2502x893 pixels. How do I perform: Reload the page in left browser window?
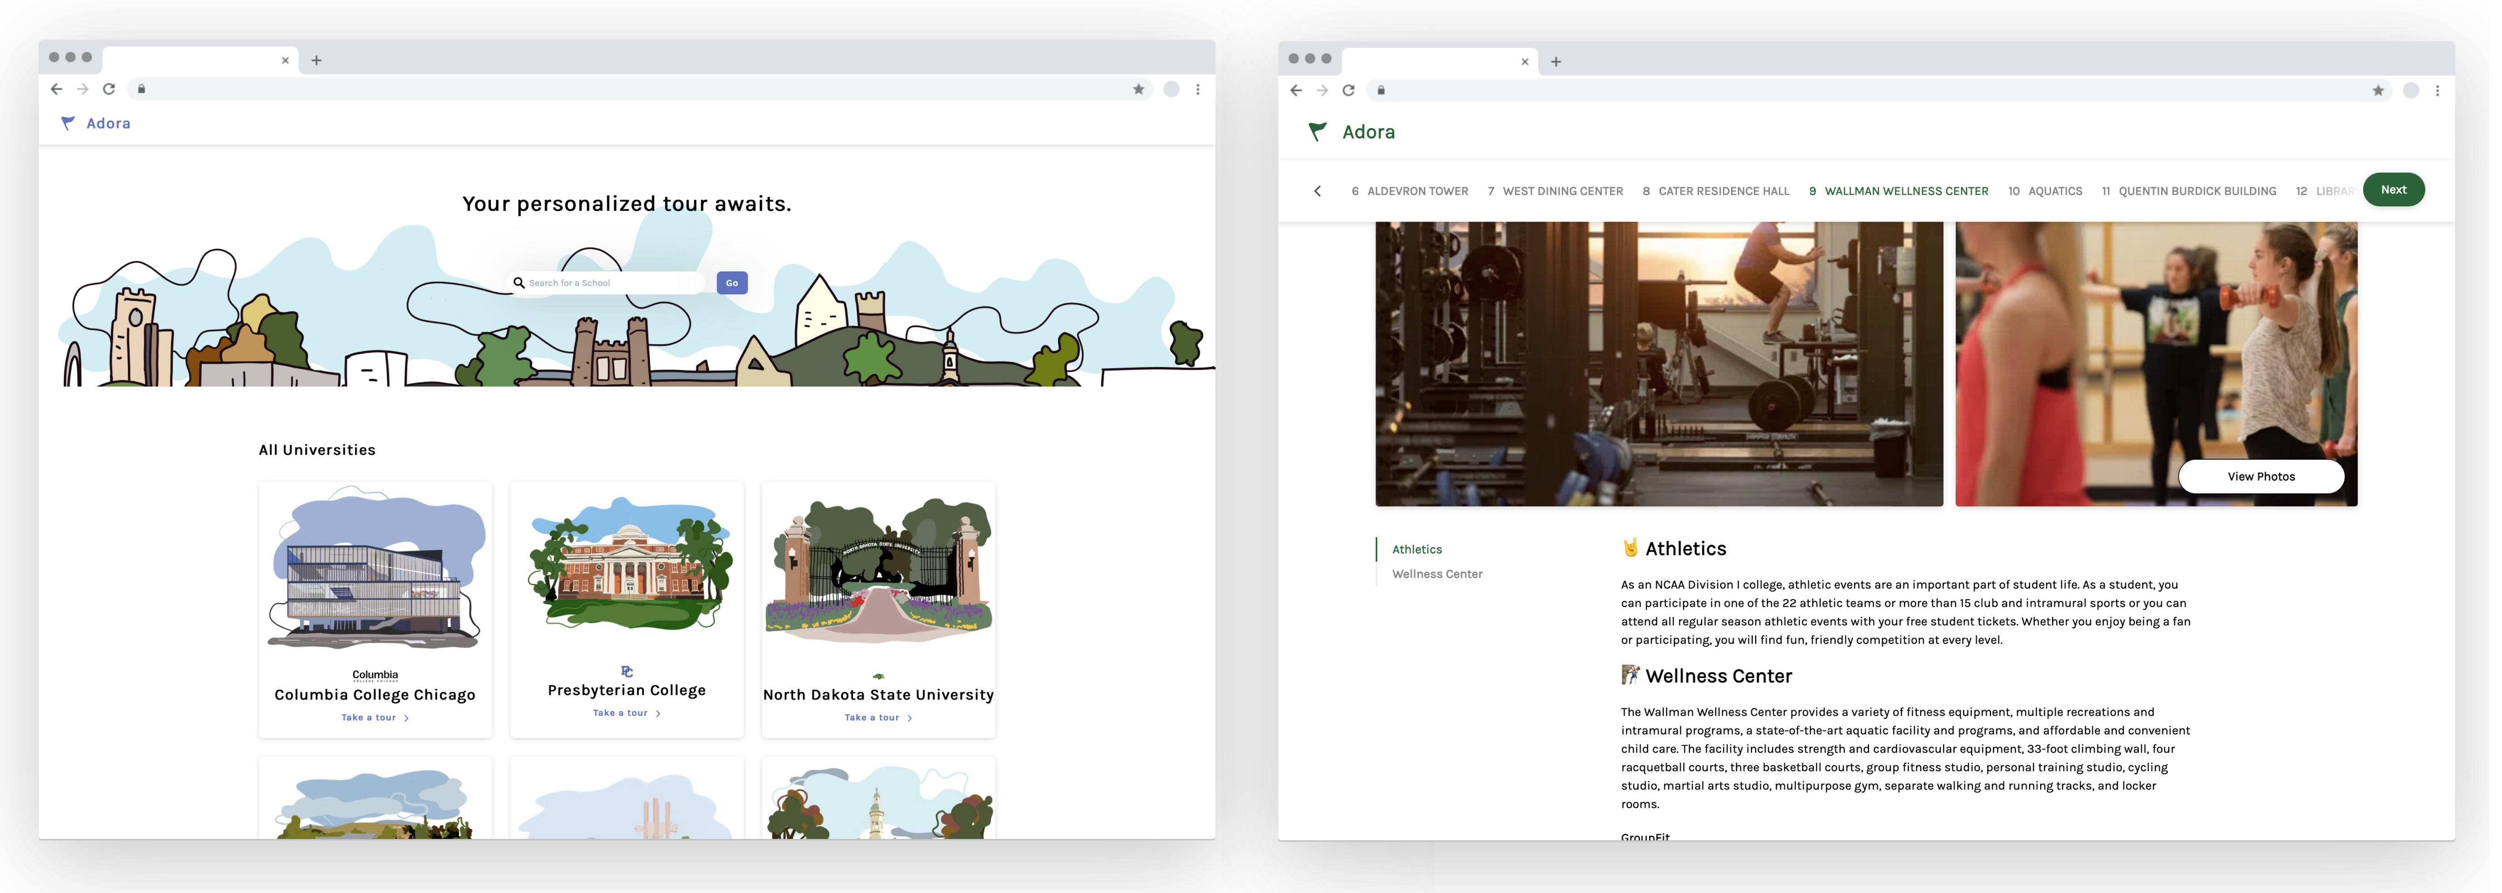(x=109, y=89)
